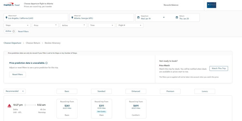Click the departure calendar icon

click(x=138, y=17)
